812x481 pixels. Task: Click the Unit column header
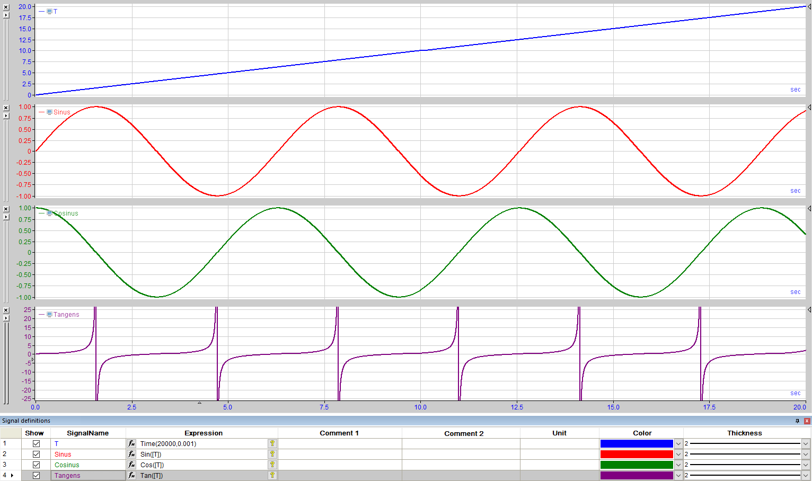[559, 433]
